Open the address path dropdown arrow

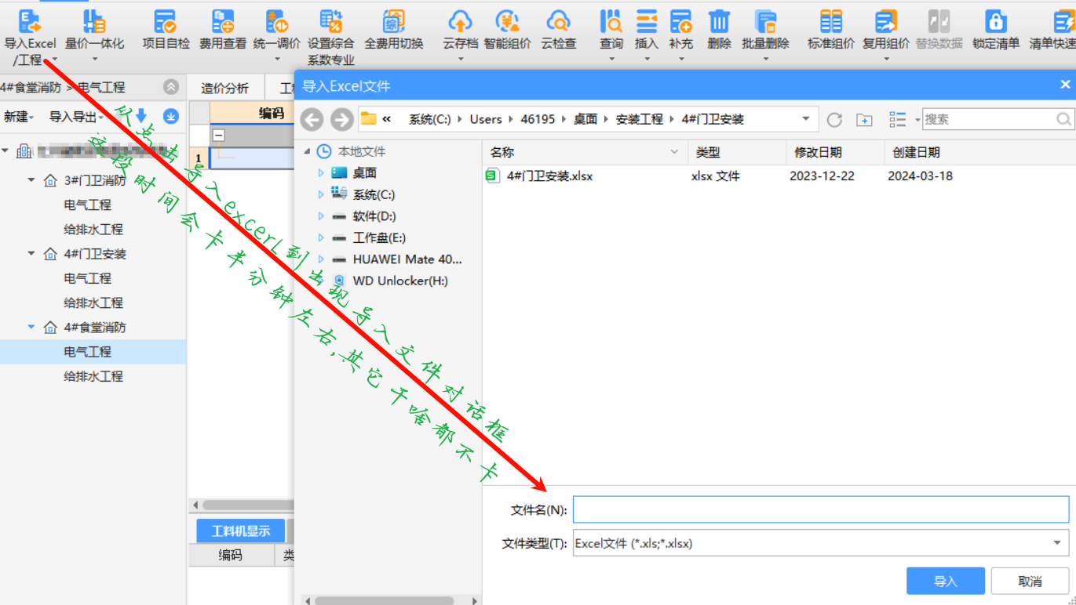806,119
